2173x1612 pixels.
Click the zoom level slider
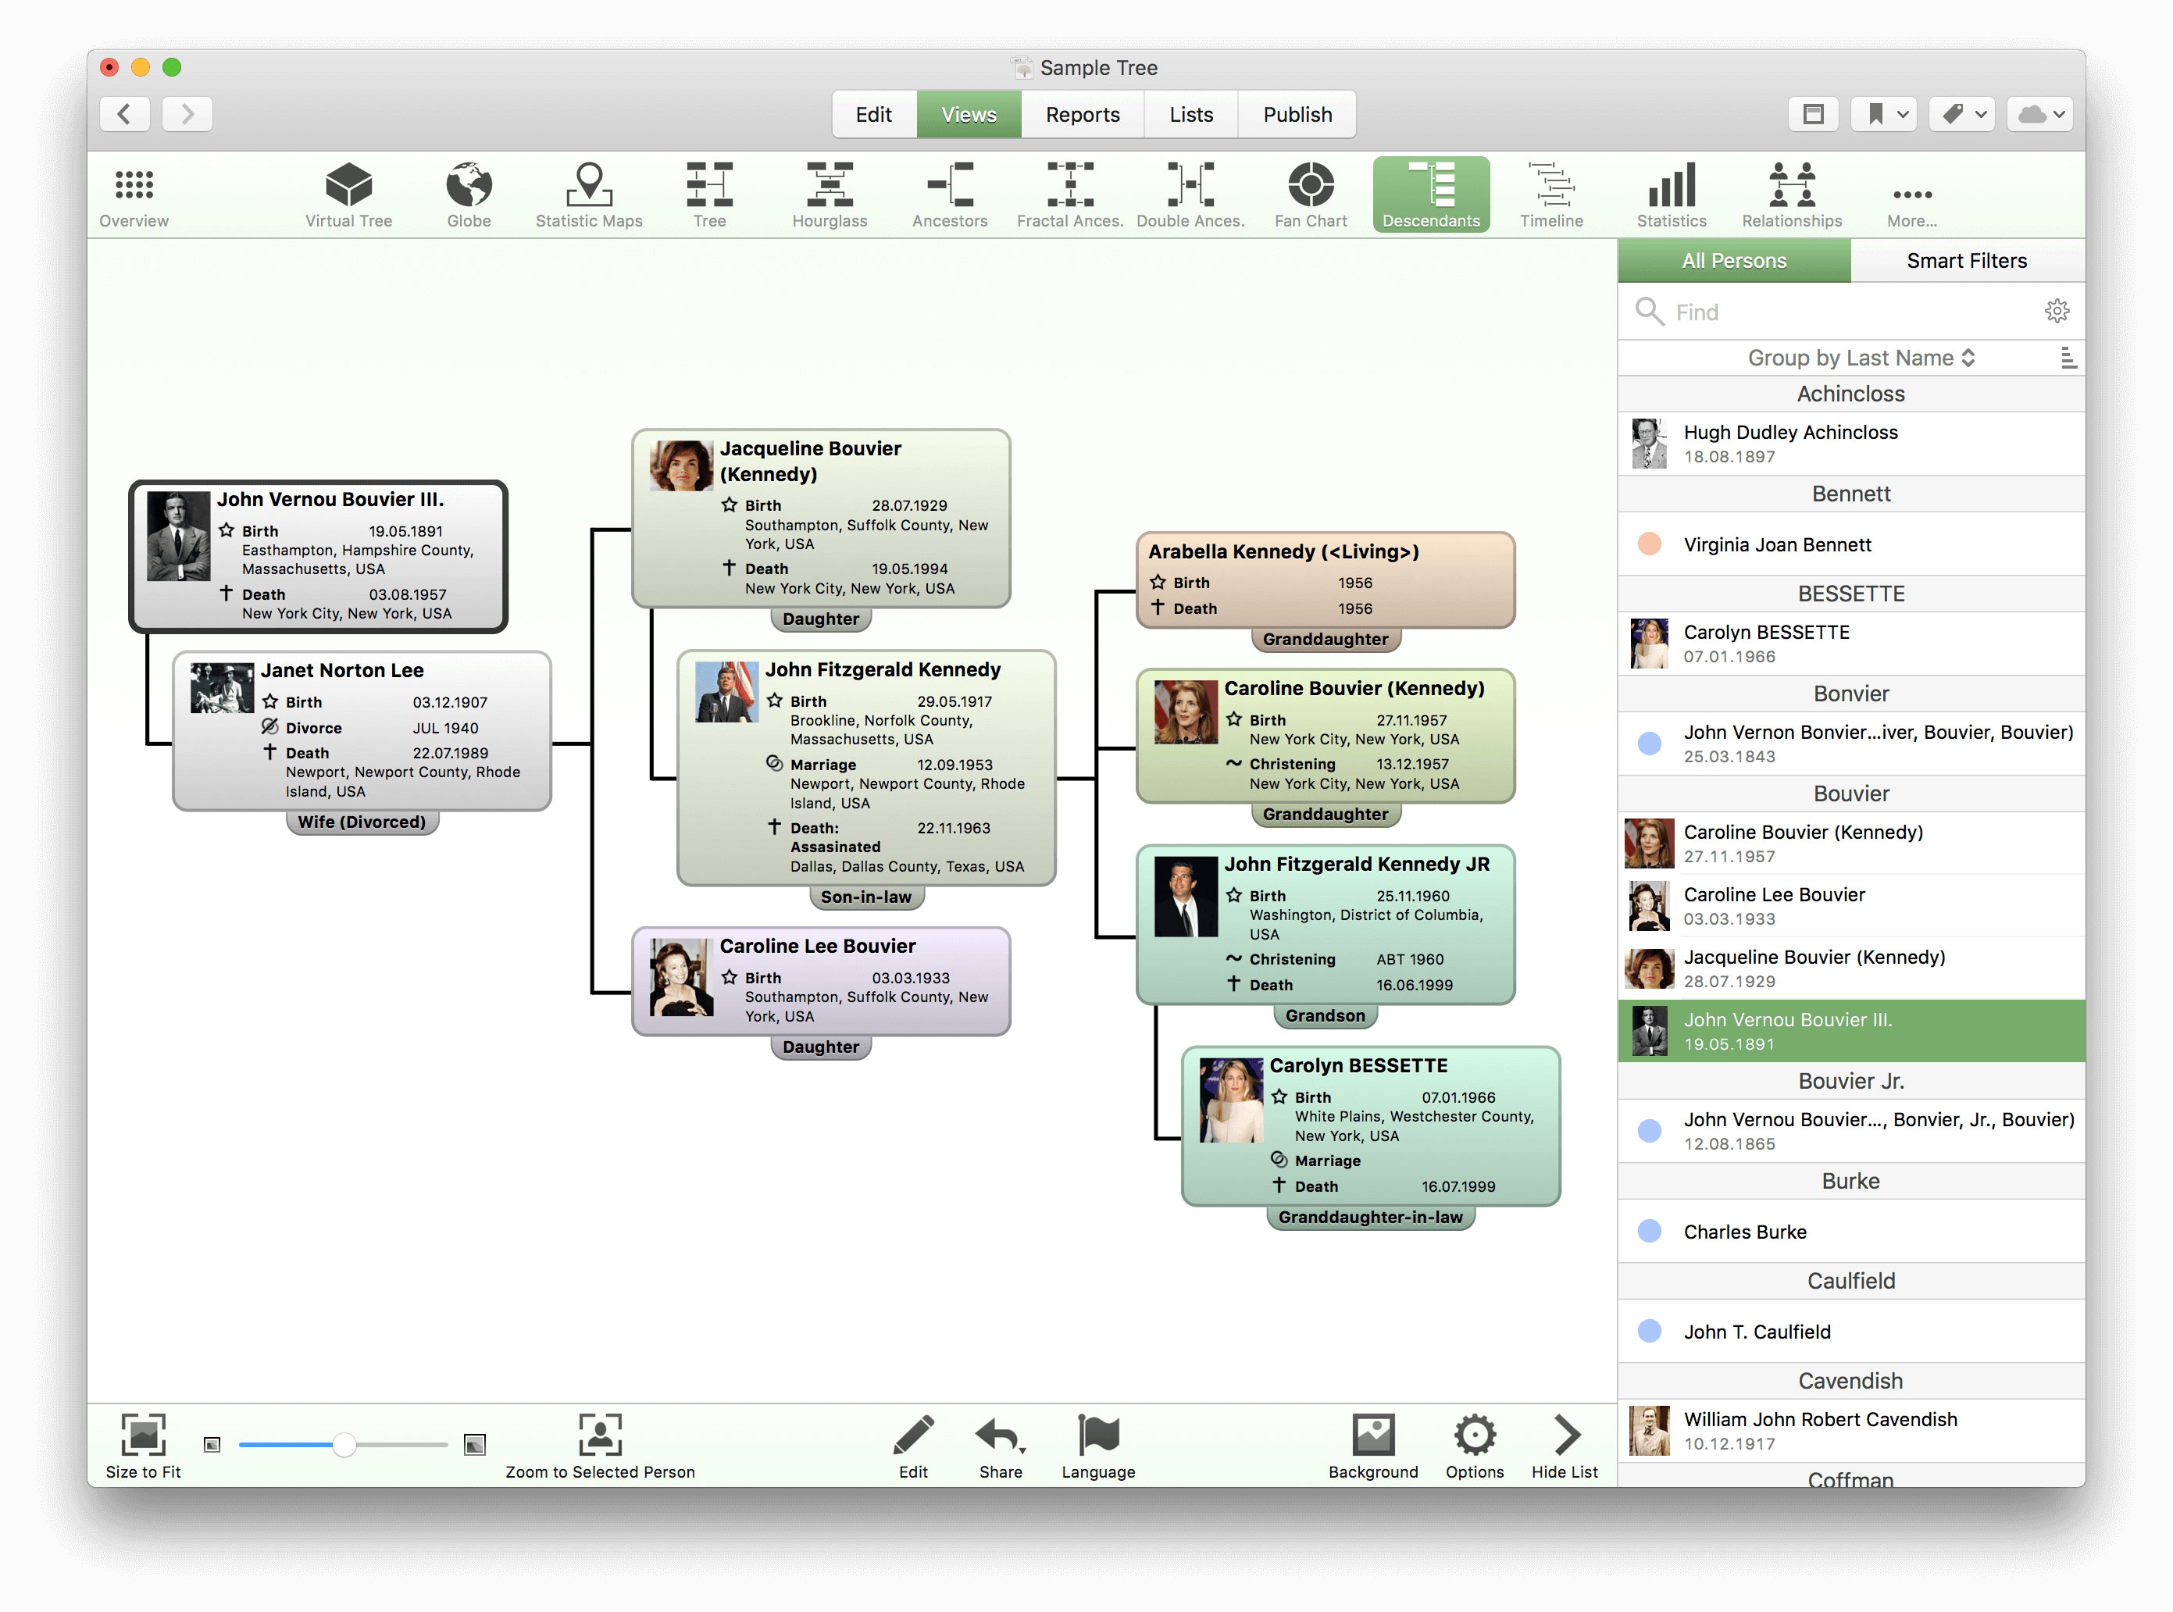[x=342, y=1444]
